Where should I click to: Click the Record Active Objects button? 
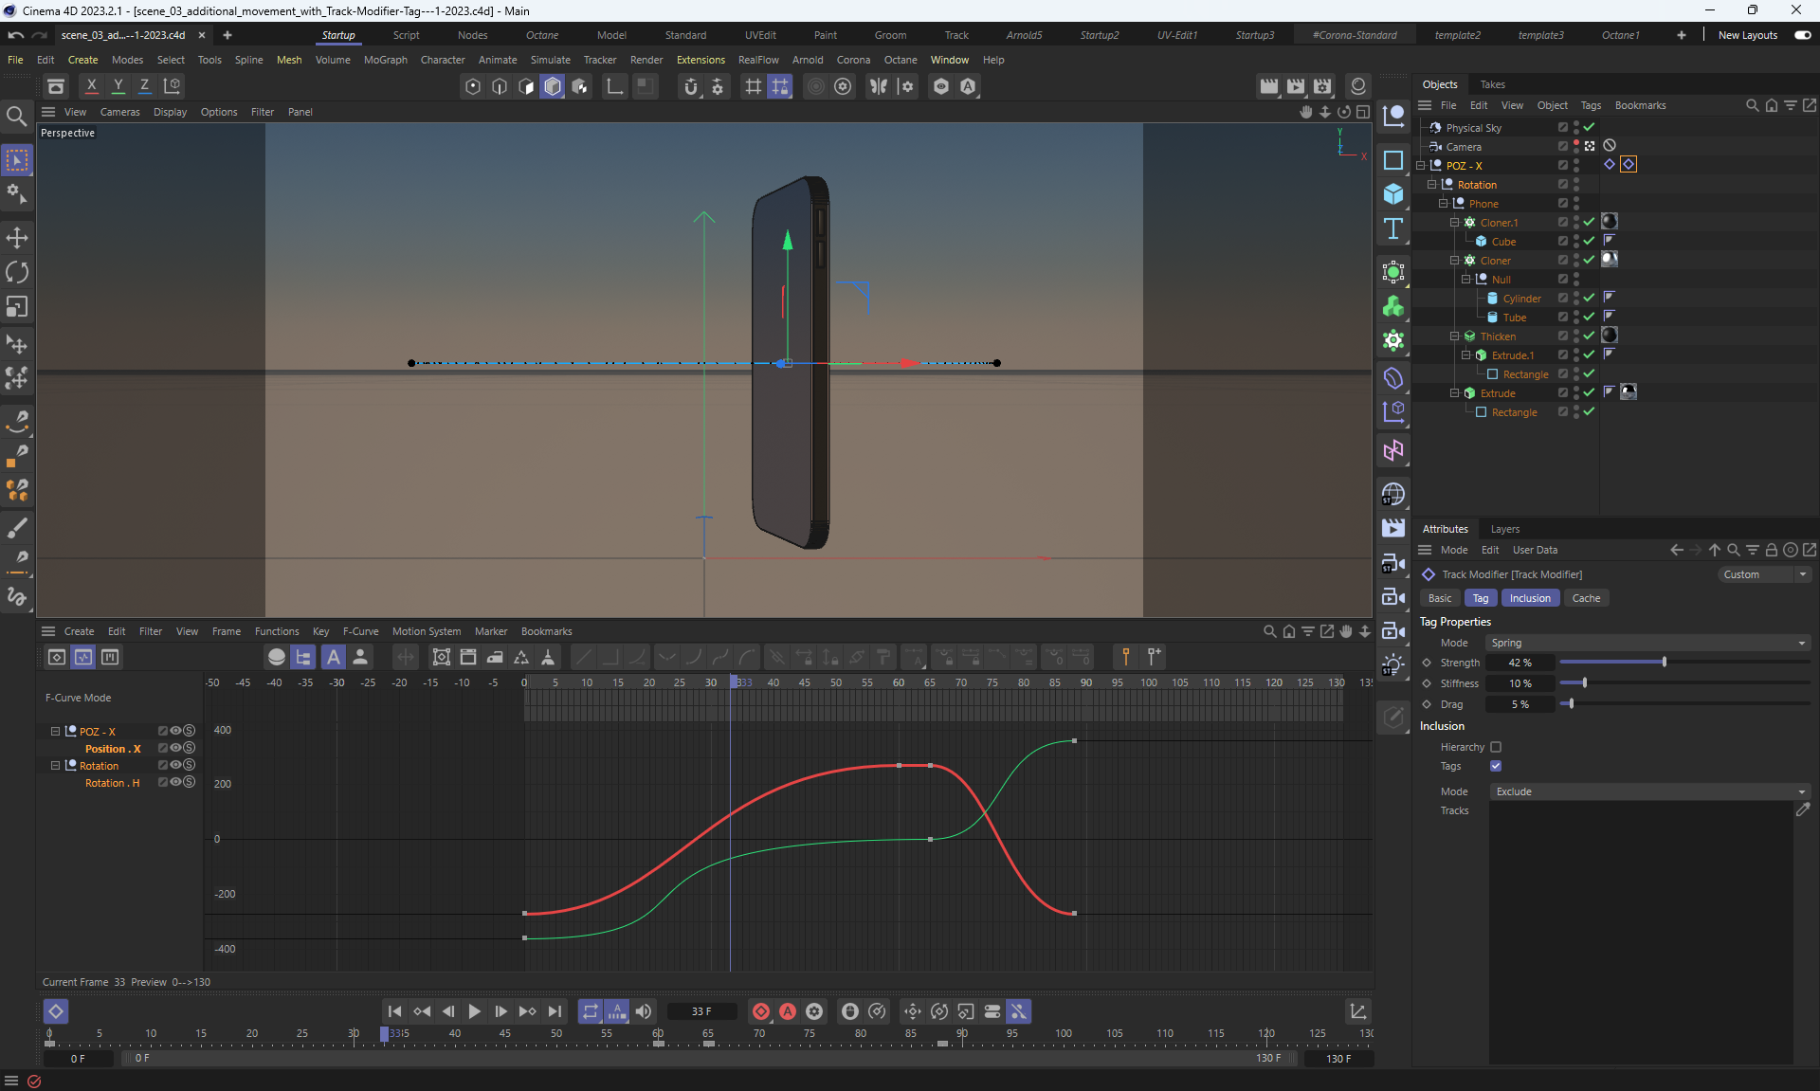coord(761,1011)
